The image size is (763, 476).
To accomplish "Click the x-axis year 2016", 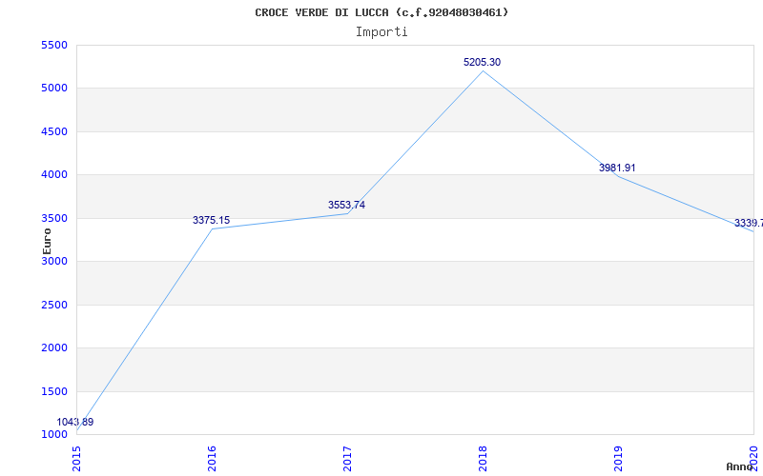I will tap(212, 459).
